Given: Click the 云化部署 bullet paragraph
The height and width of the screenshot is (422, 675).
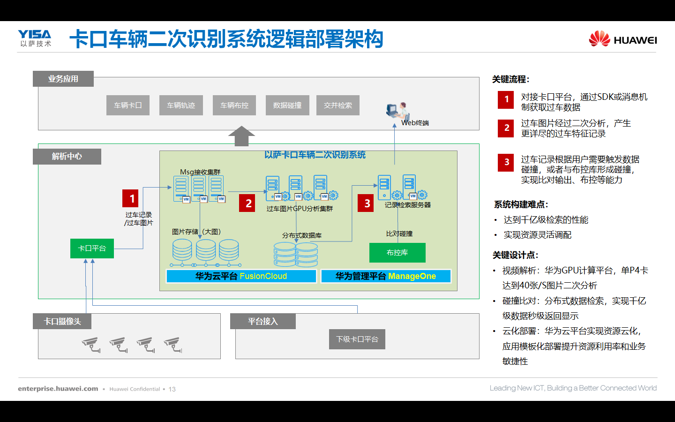Looking at the screenshot, I should coord(574,346).
